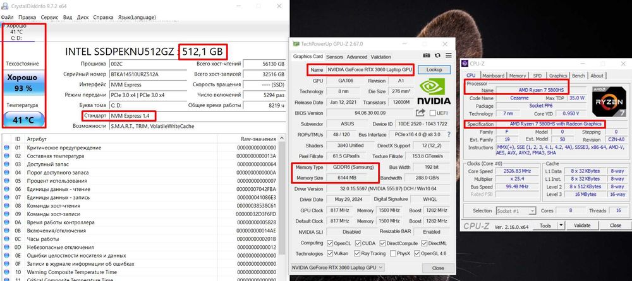Switch to the SPD tab in CPU-Z
The image size is (632, 281).
537,76
